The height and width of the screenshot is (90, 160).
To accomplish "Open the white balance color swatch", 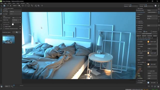I will coord(13,24).
